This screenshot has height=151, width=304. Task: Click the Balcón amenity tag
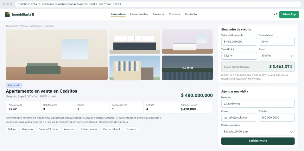(12, 129)
